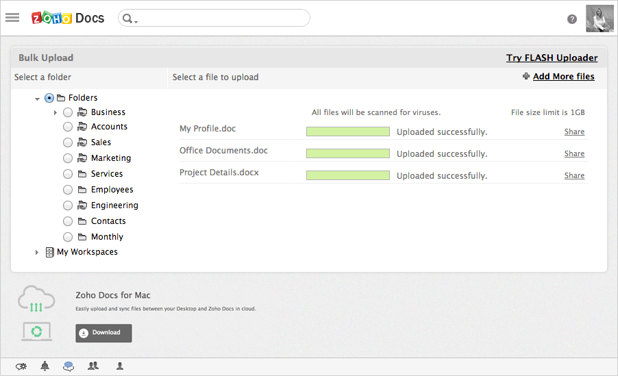The width and height of the screenshot is (618, 376).
Task: Click the Engineering folder label
Action: point(114,205)
